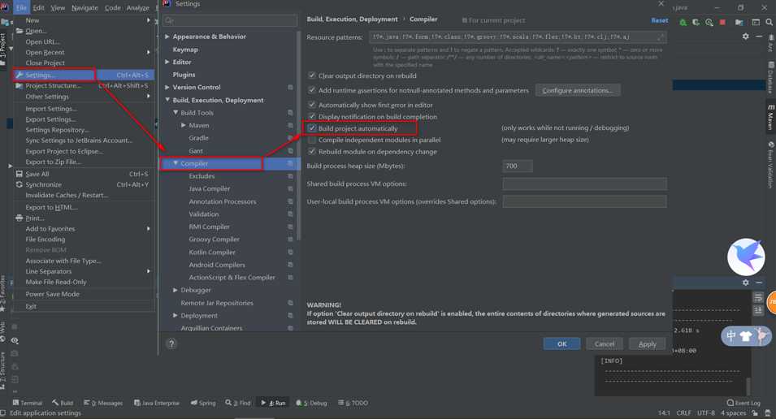Viewport: 776px width, 419px height.
Task: Open Debug tool window
Action: 311,404
